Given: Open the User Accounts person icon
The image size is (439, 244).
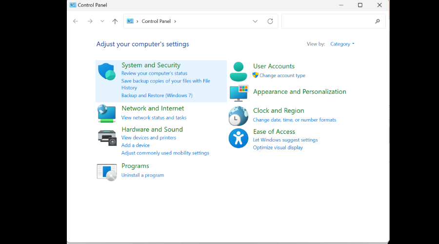Looking at the screenshot, I should [238, 72].
